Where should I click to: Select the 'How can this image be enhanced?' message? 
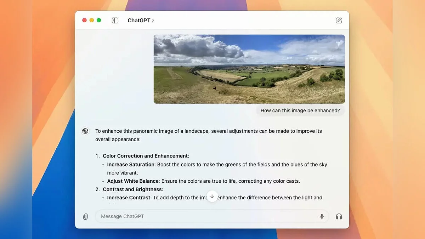(x=300, y=110)
